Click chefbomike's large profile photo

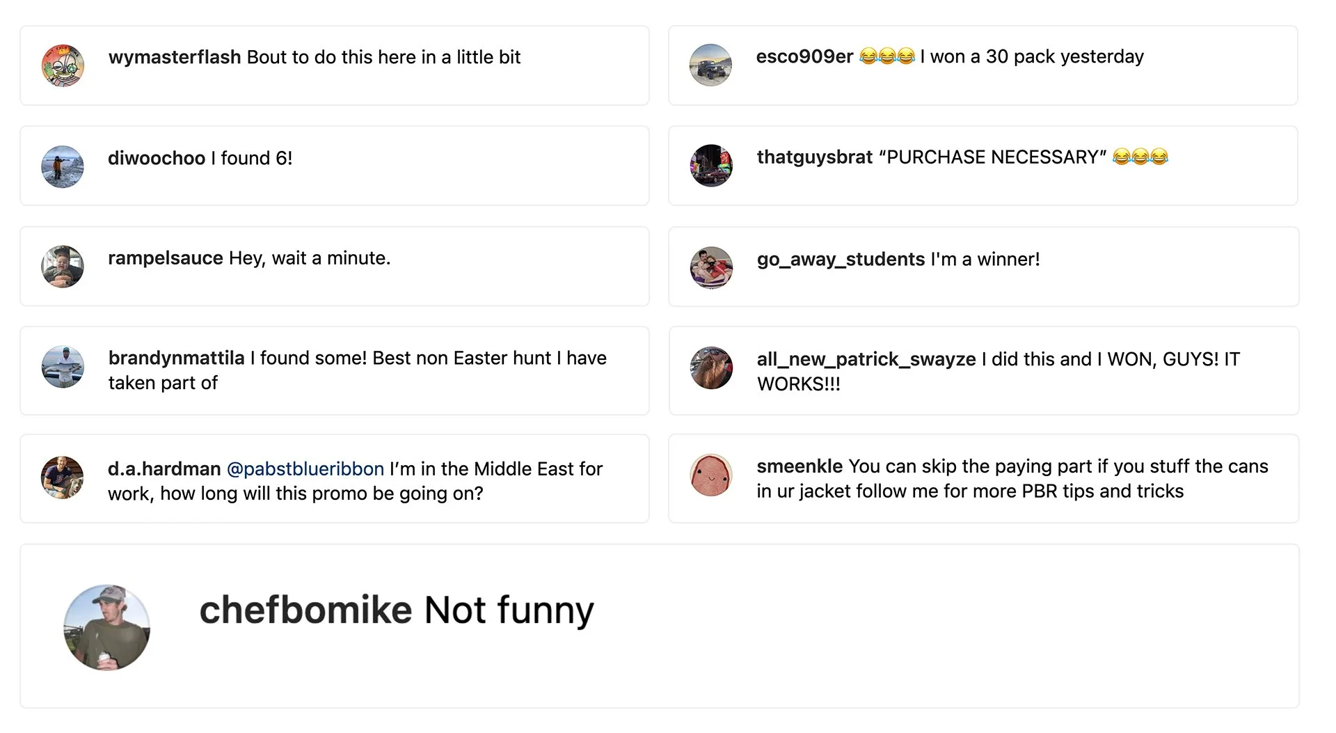pyautogui.click(x=107, y=627)
